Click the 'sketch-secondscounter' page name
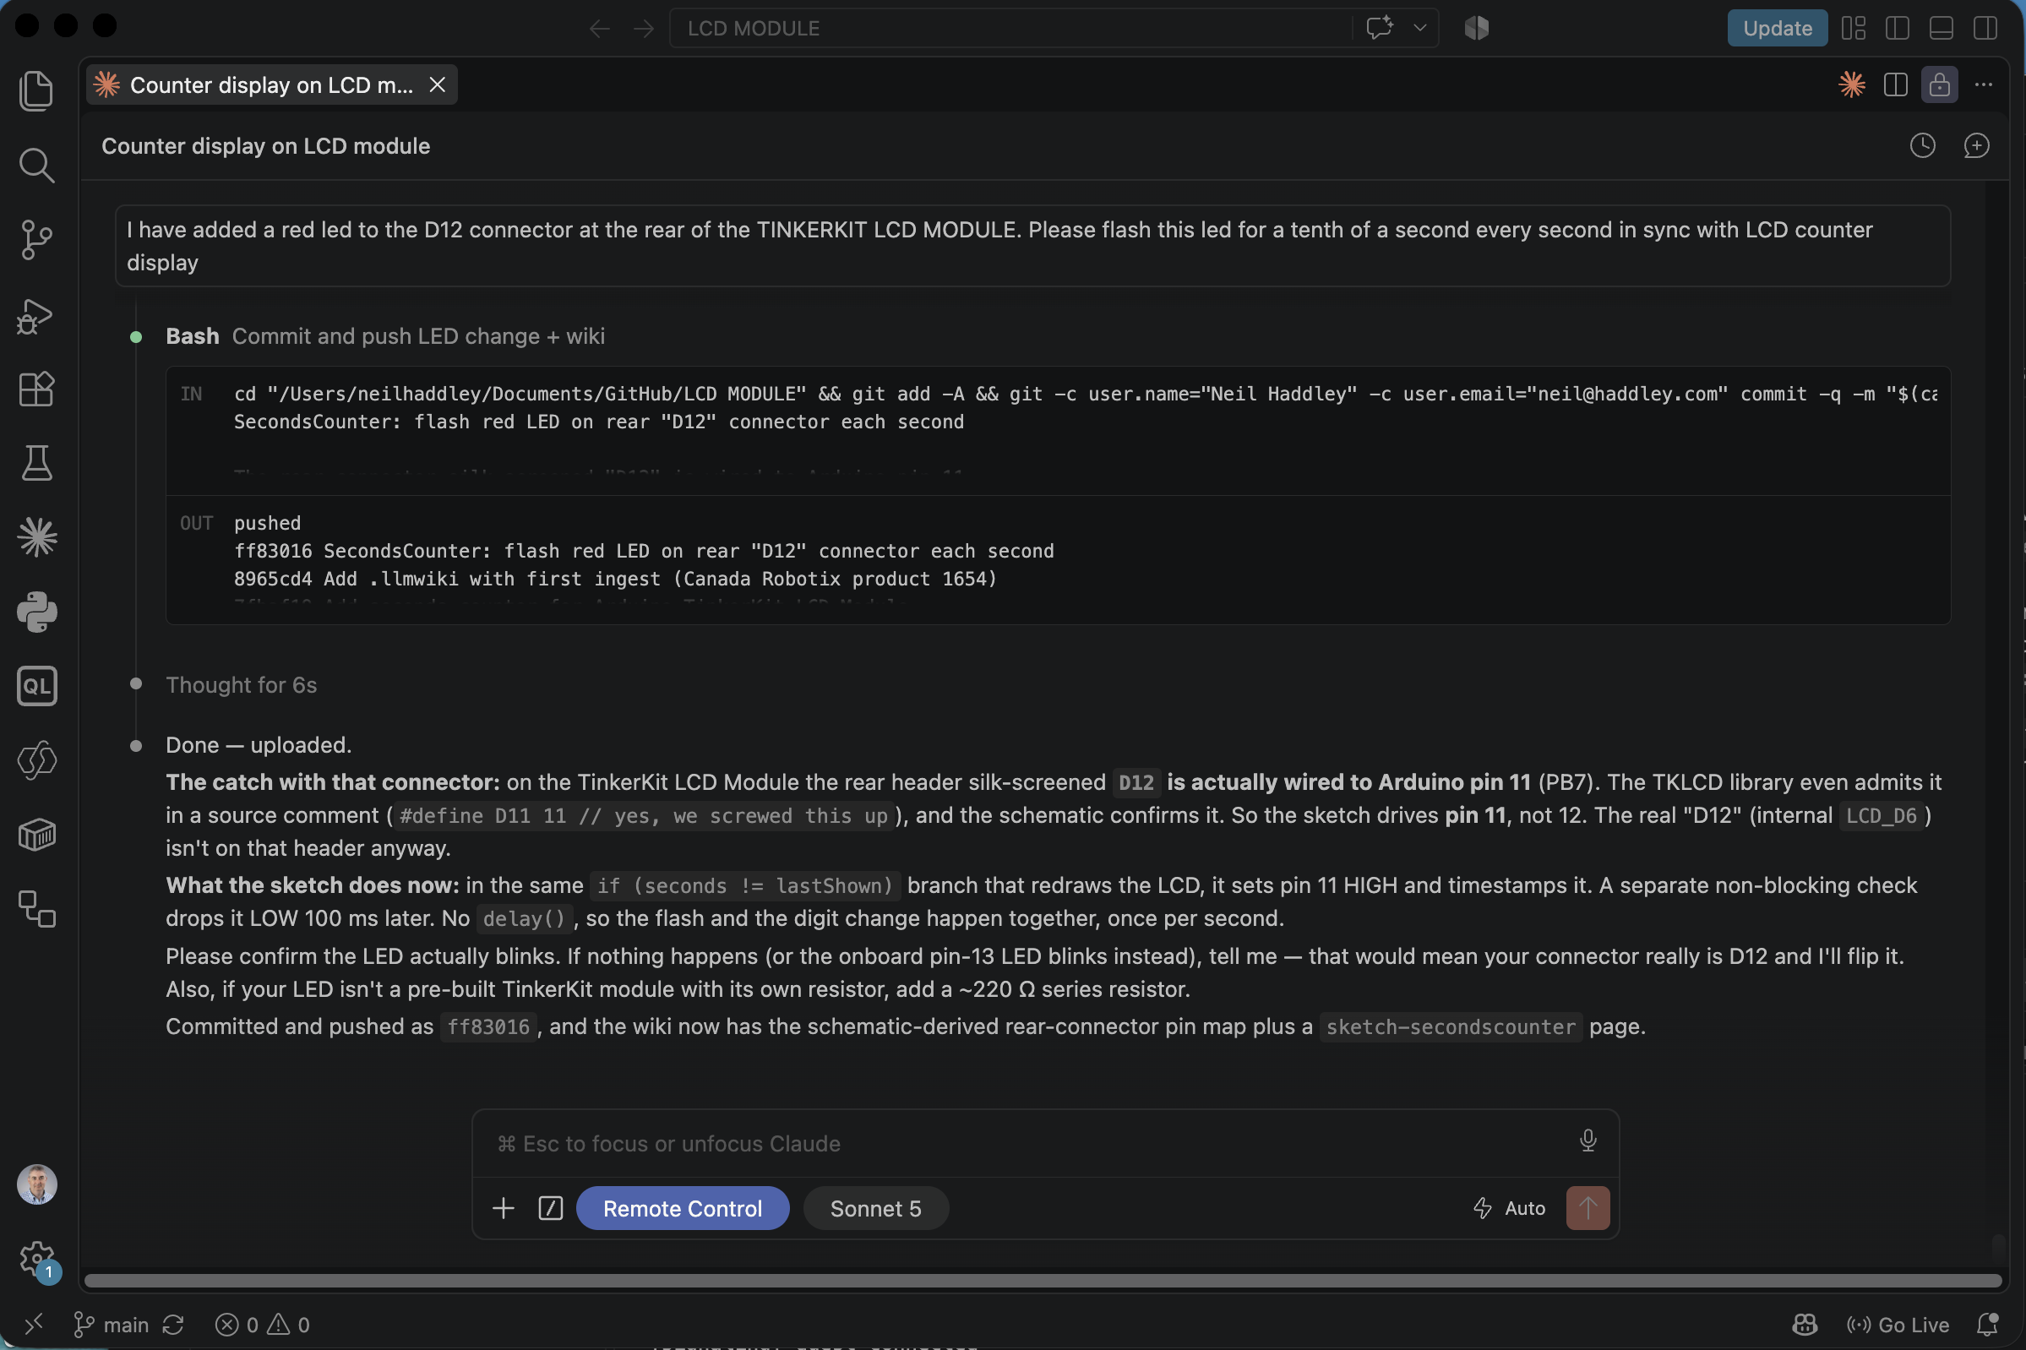2026x1350 pixels. click(1450, 1026)
